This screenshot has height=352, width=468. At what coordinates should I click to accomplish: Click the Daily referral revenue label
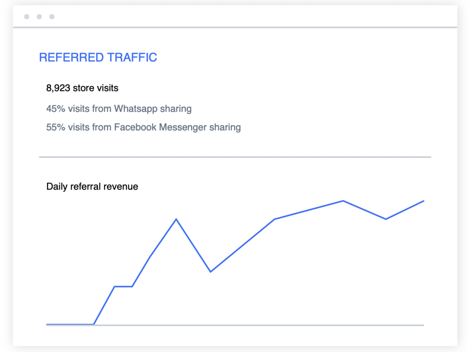coord(92,187)
